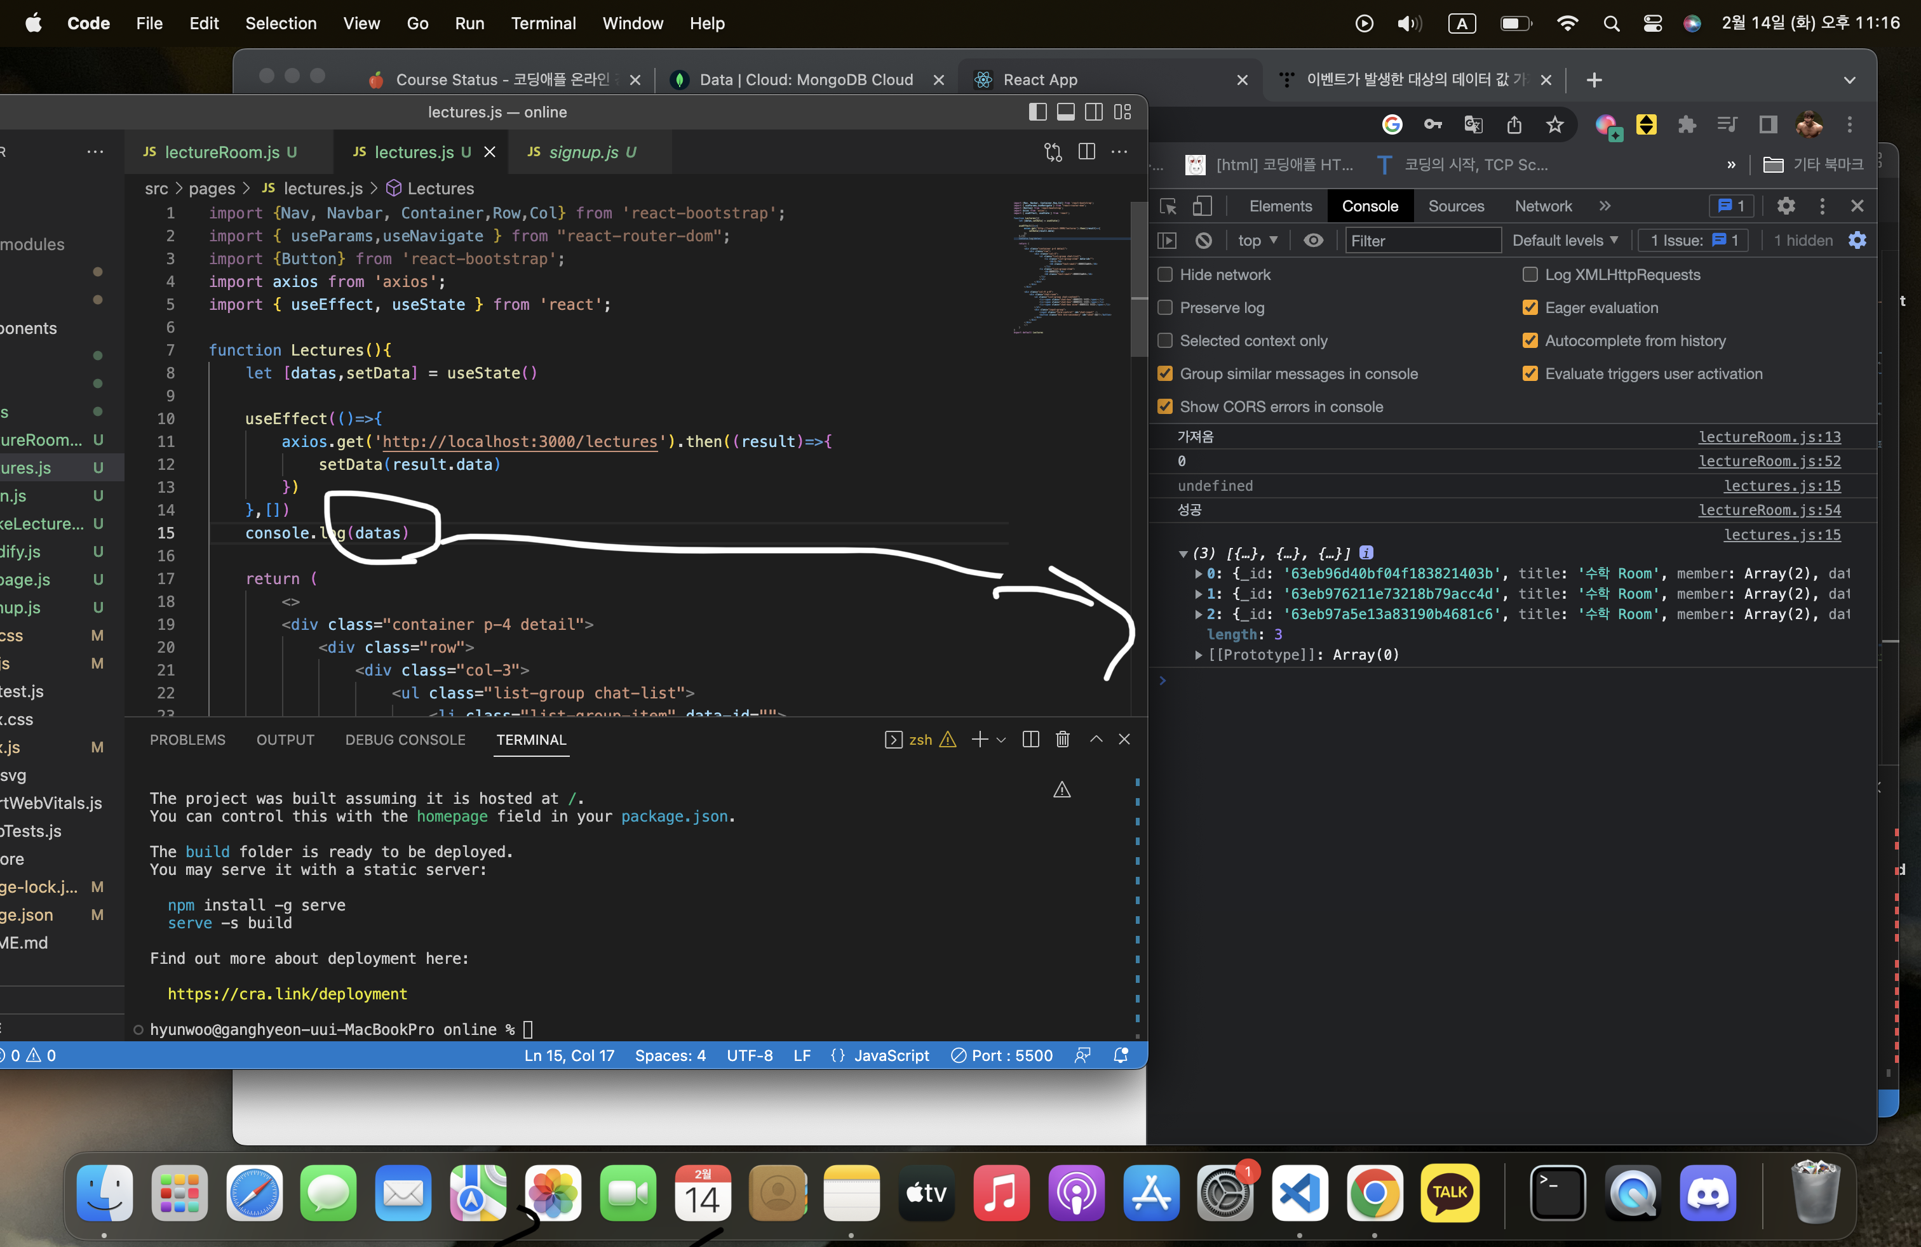Click the customize layout icon in VS Code
1921x1247 pixels.
tap(1122, 112)
